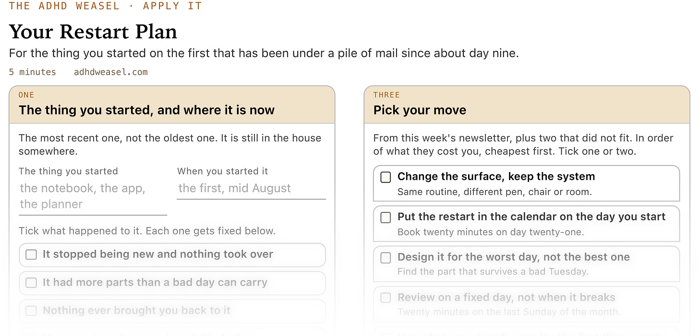The image size is (699, 336).
Task: Click "Book twenty minutes on day twenty-one" description
Action: [x=490, y=232]
